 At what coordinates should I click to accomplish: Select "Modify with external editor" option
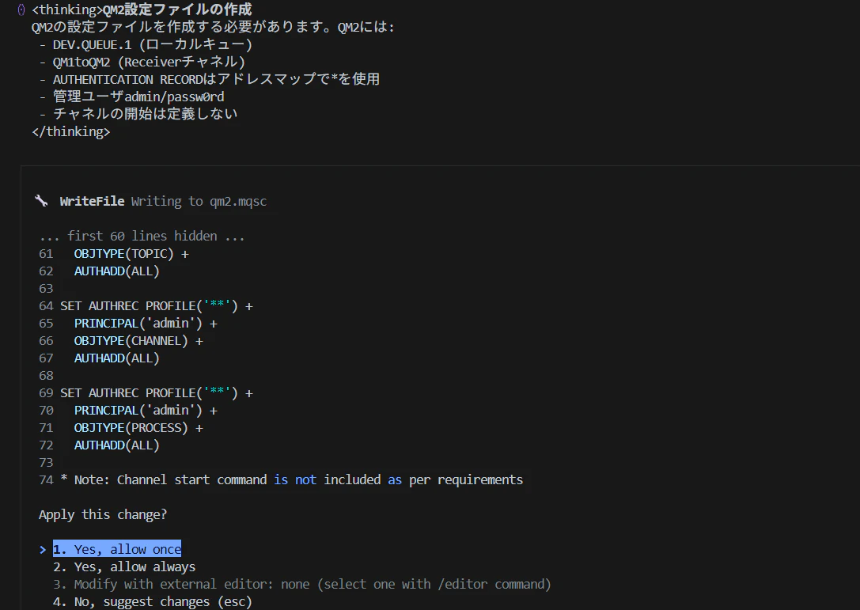301,584
